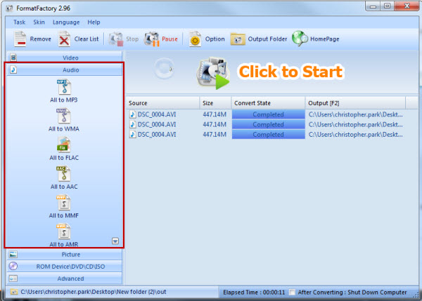This screenshot has height=301, width=422.
Task: Open the Skin menu
Action: pos(39,22)
